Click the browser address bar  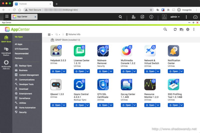click(x=87, y=10)
